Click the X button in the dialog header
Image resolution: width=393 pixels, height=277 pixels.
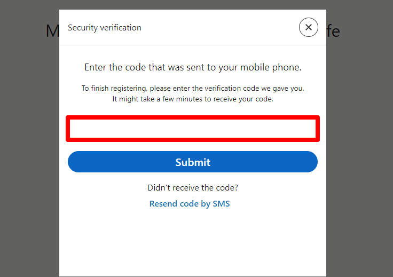pyautogui.click(x=308, y=27)
